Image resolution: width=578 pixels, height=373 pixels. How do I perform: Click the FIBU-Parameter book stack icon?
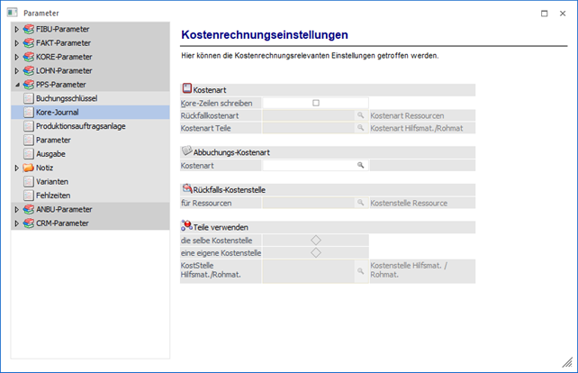pyautogui.click(x=28, y=29)
